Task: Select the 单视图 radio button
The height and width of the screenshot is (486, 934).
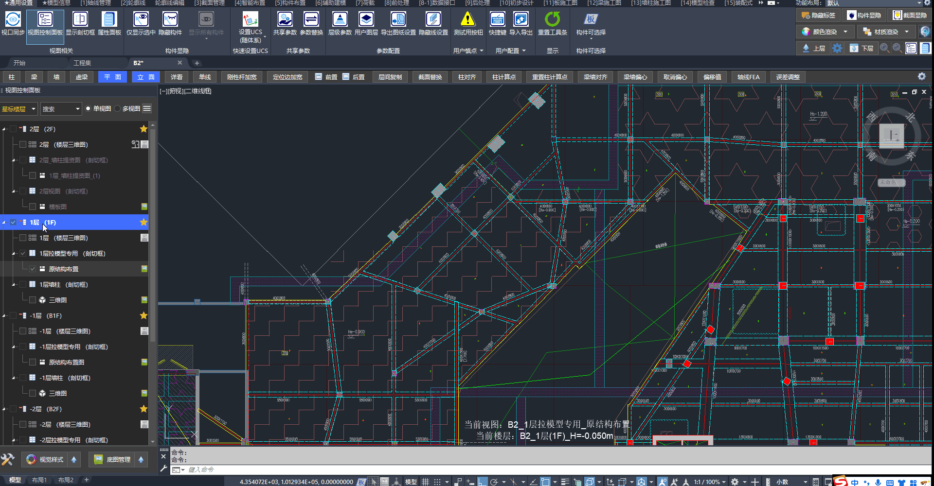Action: pyautogui.click(x=88, y=108)
